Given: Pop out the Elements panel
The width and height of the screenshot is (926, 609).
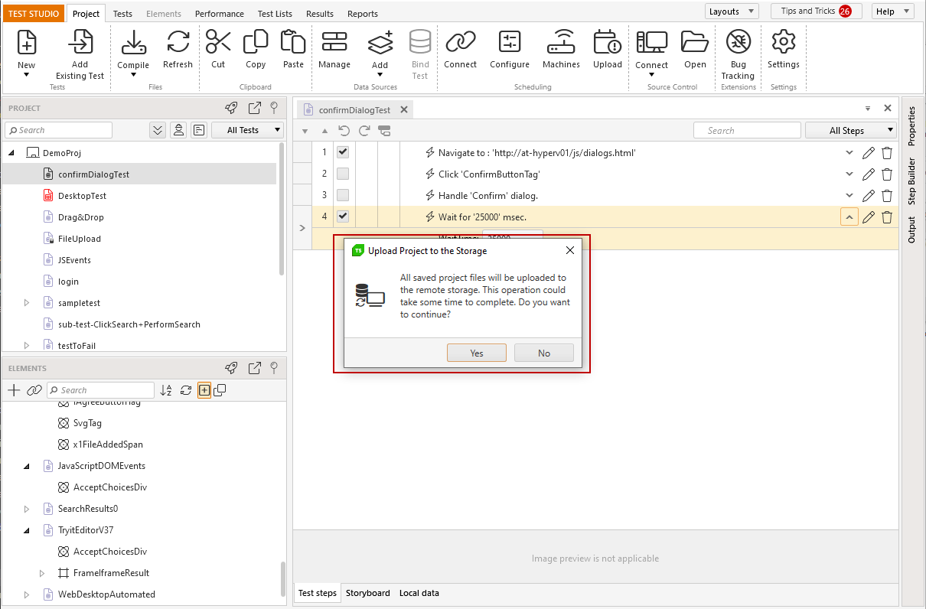Looking at the screenshot, I should tap(255, 368).
